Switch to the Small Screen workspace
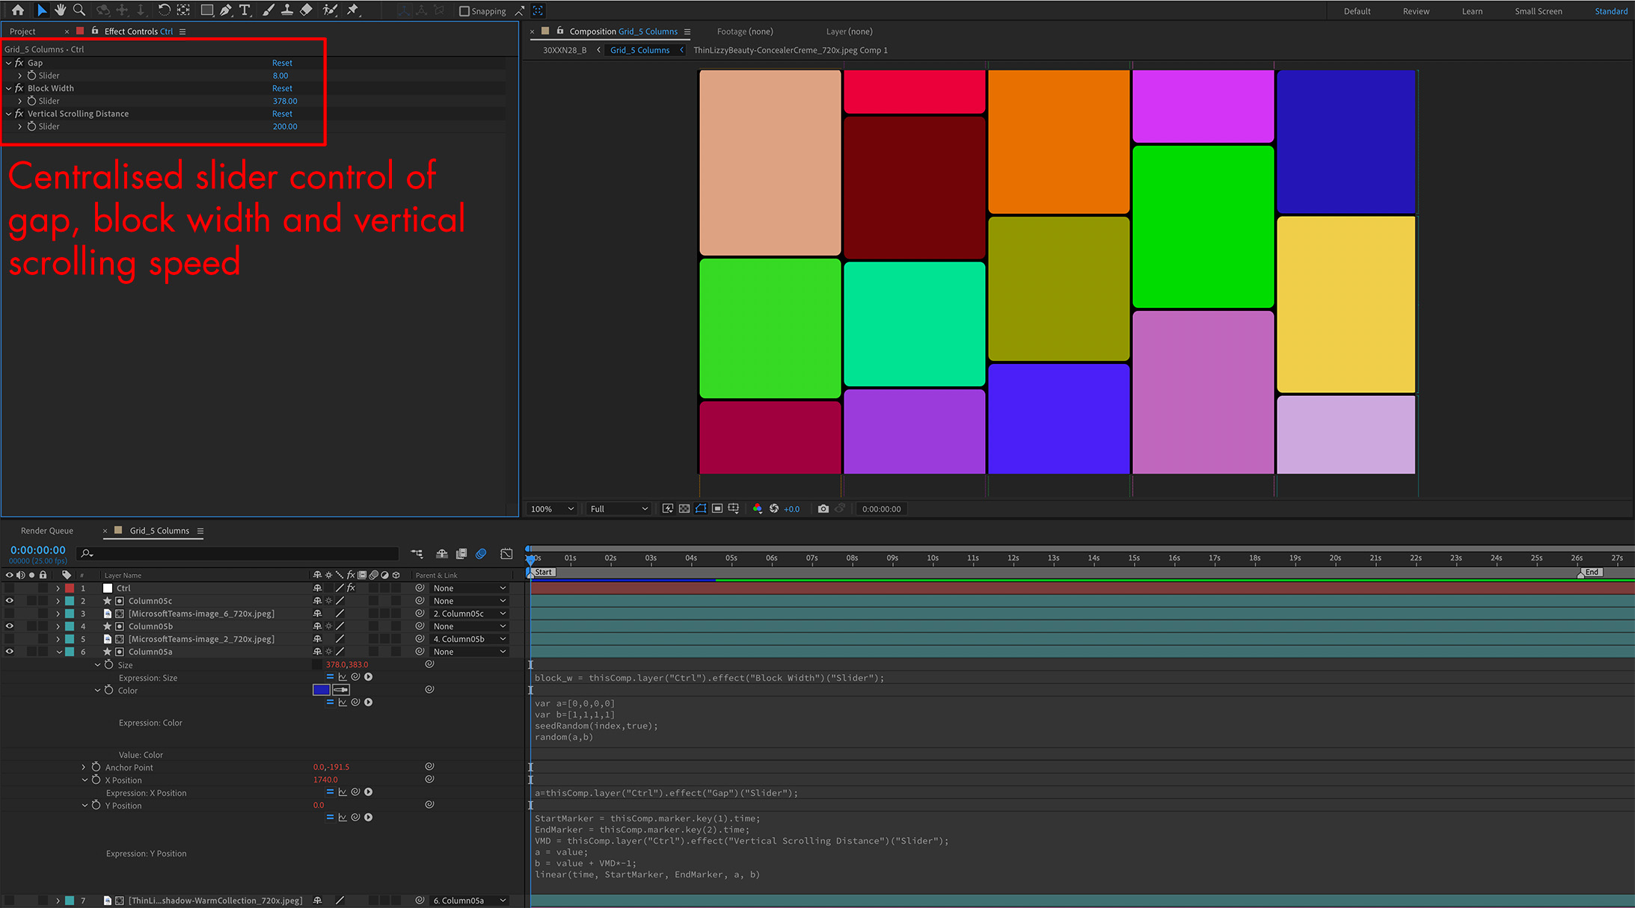The width and height of the screenshot is (1635, 908). 1538,11
